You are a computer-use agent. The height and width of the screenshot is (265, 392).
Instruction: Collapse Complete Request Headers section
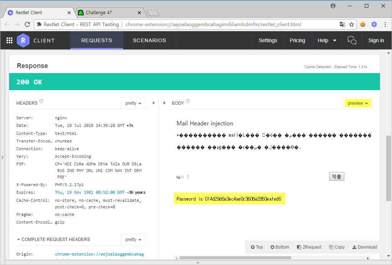(19, 240)
